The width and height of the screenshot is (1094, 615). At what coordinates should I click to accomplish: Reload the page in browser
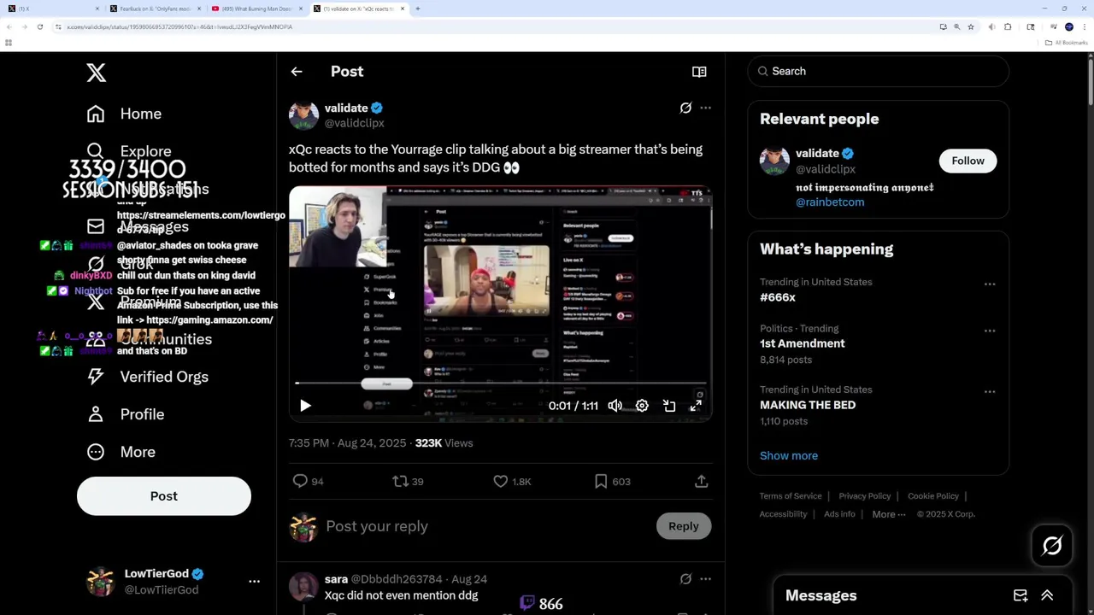click(x=39, y=27)
